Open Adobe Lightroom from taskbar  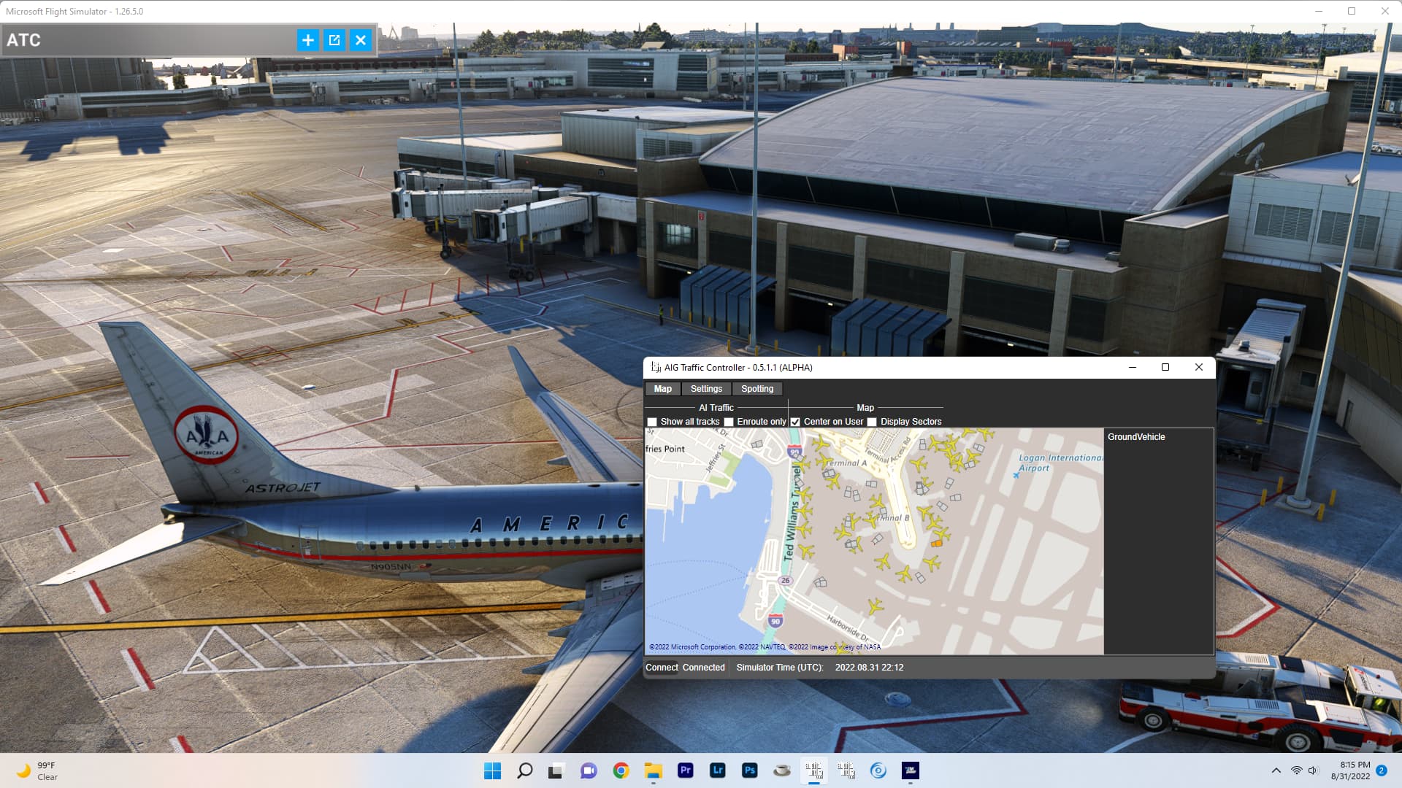coord(717,770)
